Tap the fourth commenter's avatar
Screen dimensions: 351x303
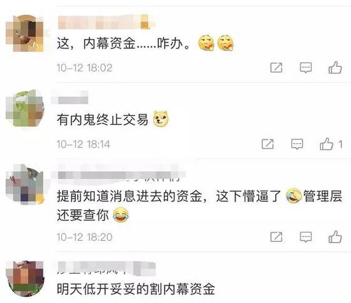coord(25,279)
